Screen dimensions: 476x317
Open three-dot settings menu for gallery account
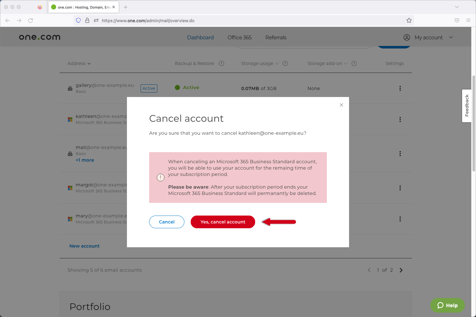pyautogui.click(x=400, y=88)
